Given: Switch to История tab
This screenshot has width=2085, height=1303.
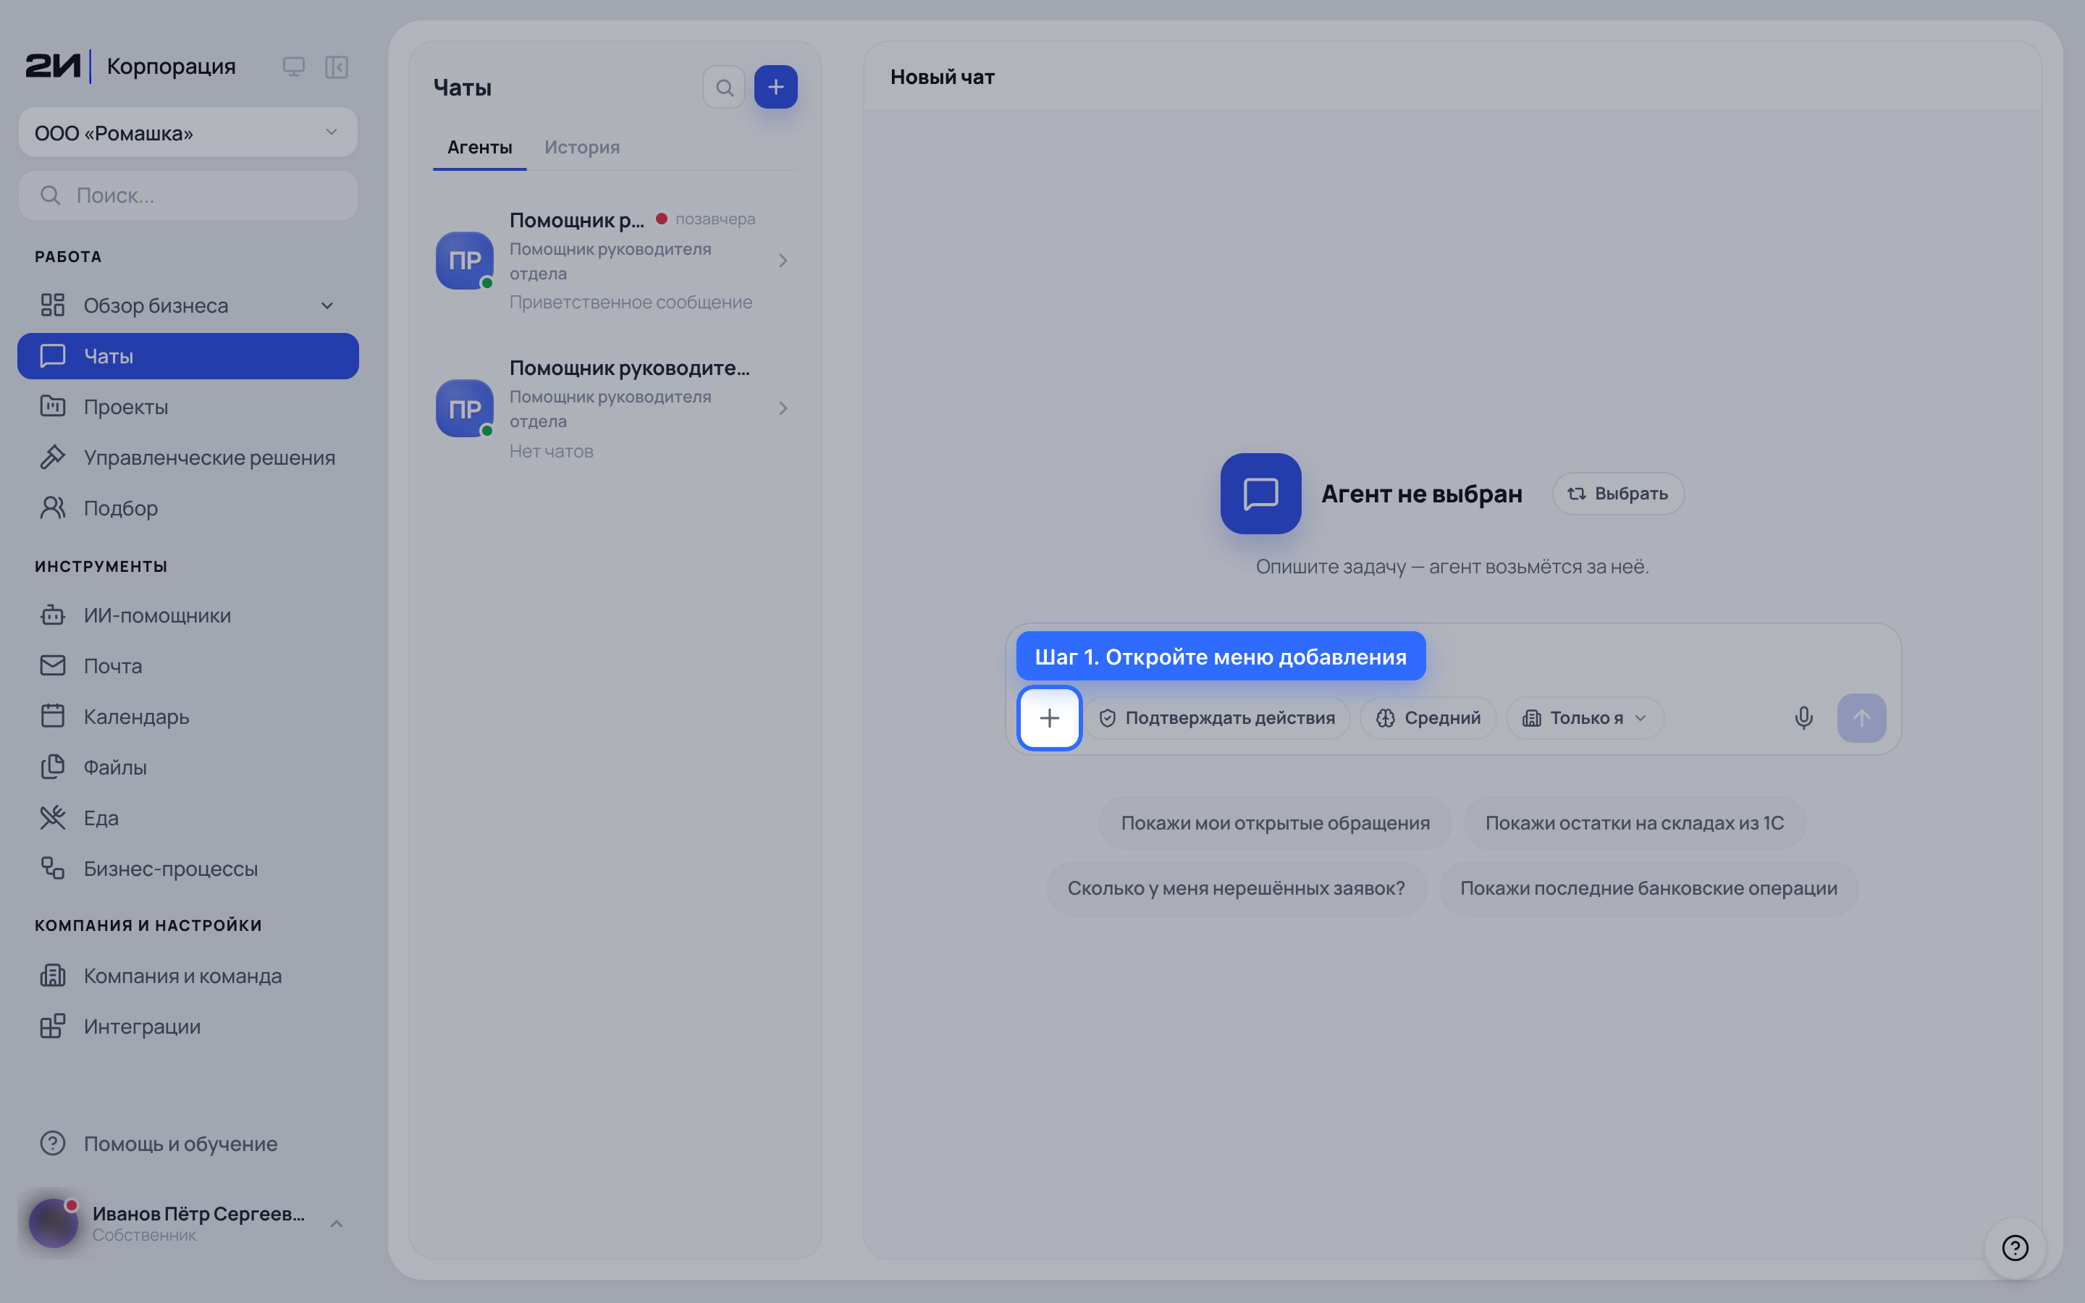Looking at the screenshot, I should (x=582, y=148).
